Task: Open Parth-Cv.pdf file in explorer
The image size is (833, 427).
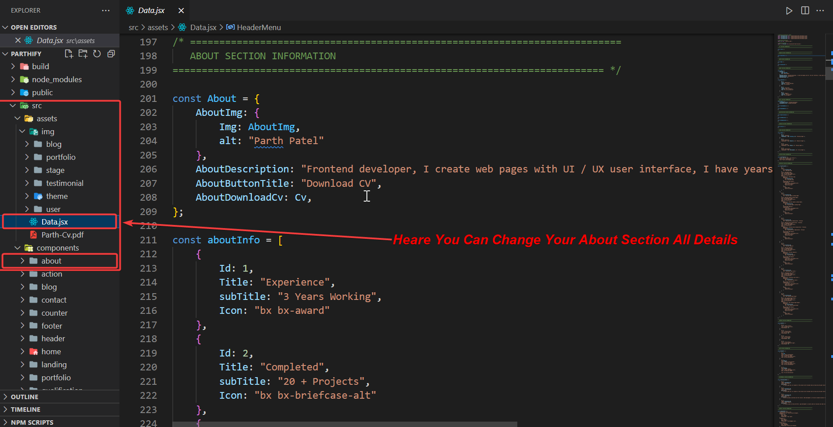Action: 62,235
